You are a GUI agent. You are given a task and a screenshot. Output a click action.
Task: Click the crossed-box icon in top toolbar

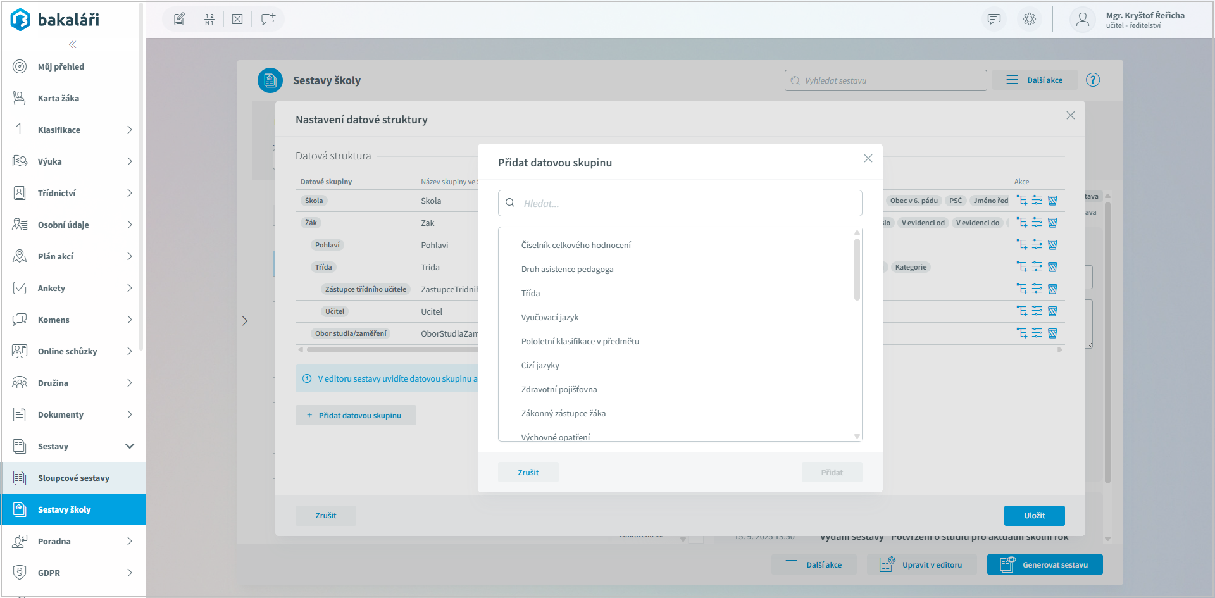[237, 19]
